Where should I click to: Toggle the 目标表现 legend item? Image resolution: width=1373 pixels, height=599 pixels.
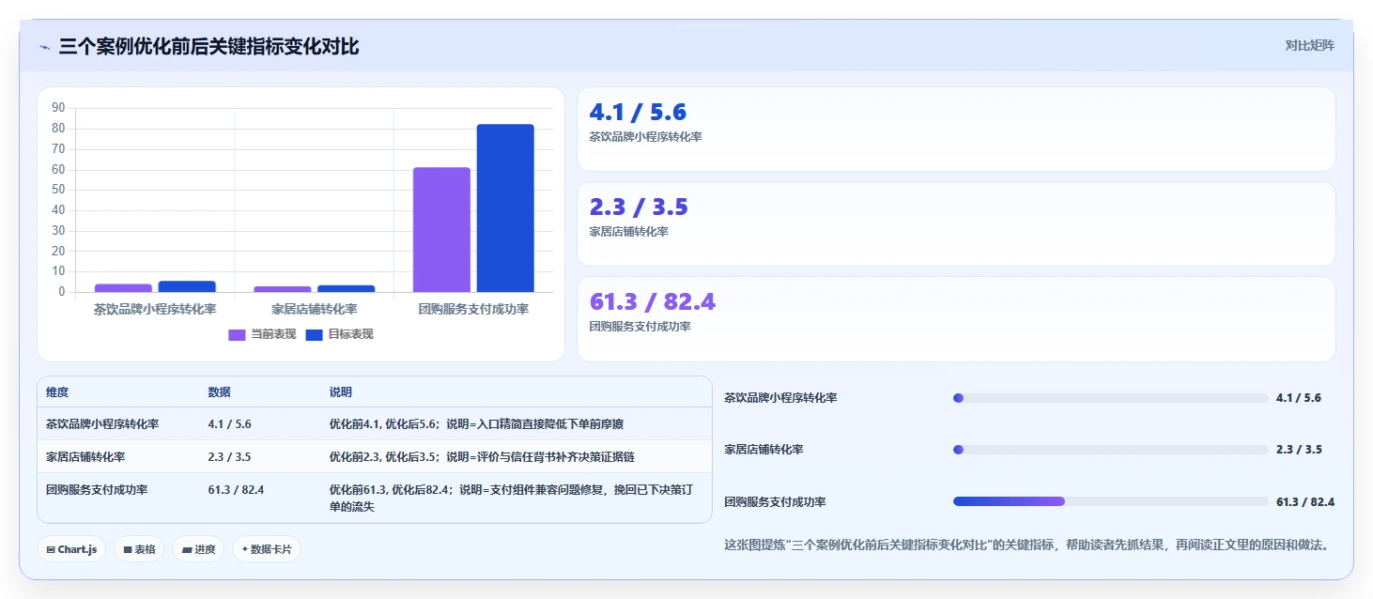click(339, 334)
